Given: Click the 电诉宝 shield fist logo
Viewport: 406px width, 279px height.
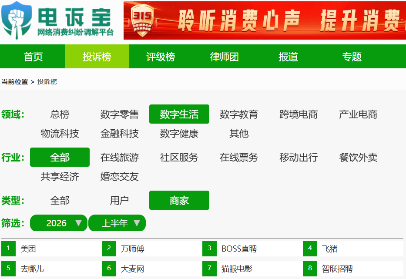Looking at the screenshot, I should (17, 20).
